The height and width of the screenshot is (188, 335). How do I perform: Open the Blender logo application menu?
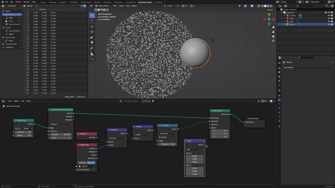click(x=3, y=2)
